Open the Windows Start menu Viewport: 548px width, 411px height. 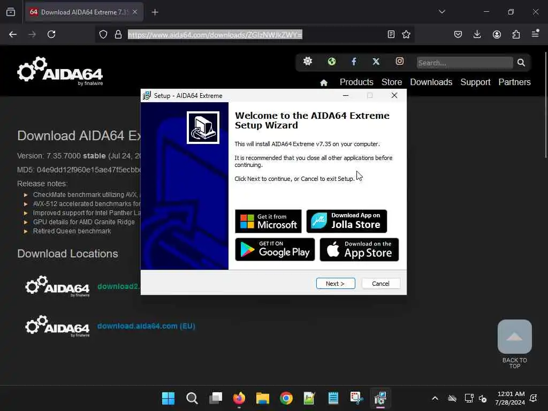168,398
